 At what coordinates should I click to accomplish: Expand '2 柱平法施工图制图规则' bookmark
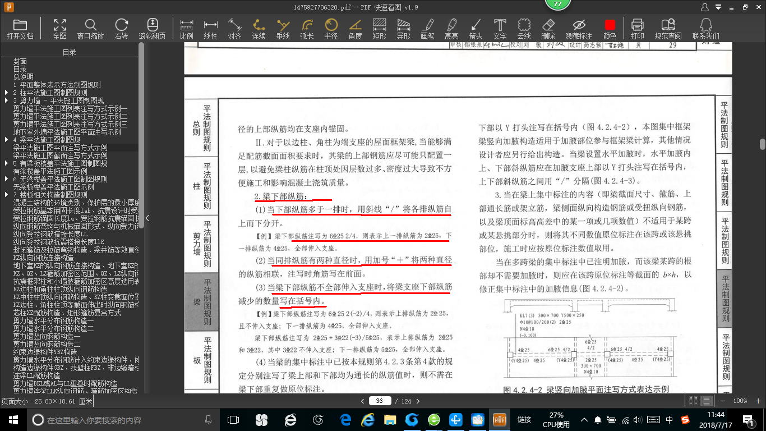pyautogui.click(x=6, y=93)
